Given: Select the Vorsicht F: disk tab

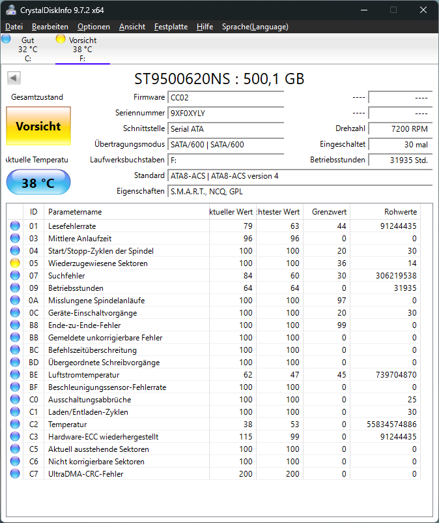Looking at the screenshot, I should pos(83,49).
